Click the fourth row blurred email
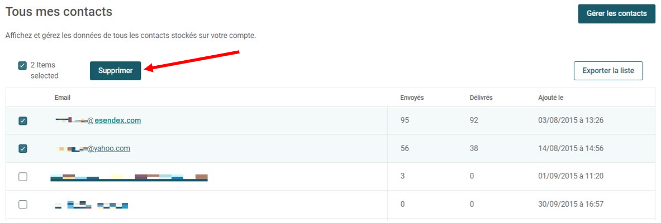661x223 pixels. point(92,205)
